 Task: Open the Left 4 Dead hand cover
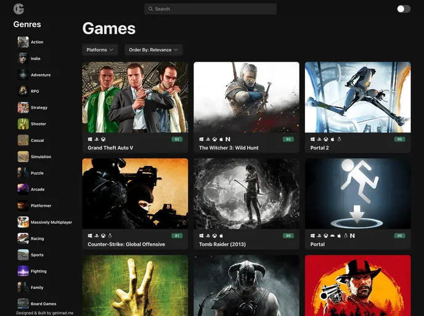pyautogui.click(x=135, y=285)
